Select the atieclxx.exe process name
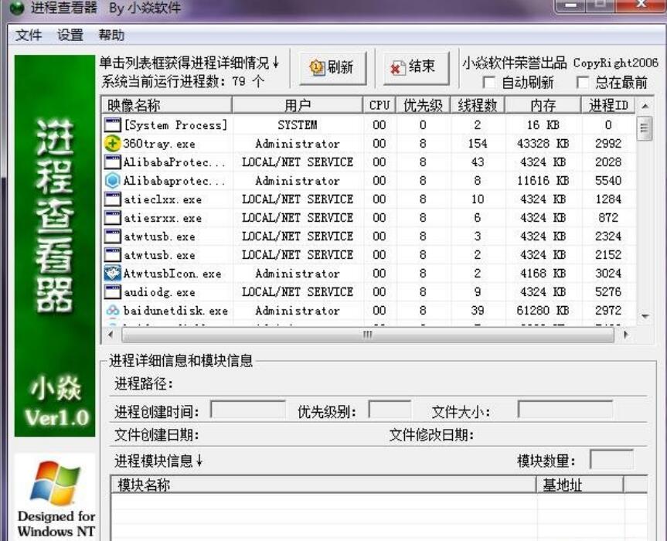The height and width of the screenshot is (541, 667). coord(162,199)
